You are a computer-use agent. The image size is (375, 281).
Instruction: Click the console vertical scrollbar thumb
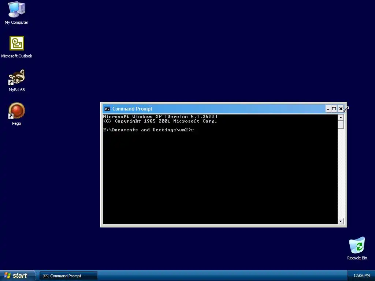click(341, 125)
